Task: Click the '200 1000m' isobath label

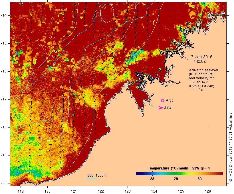Action: coord(97,175)
